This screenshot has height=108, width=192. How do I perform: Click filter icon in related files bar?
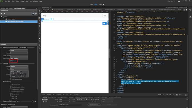pos(187,10)
